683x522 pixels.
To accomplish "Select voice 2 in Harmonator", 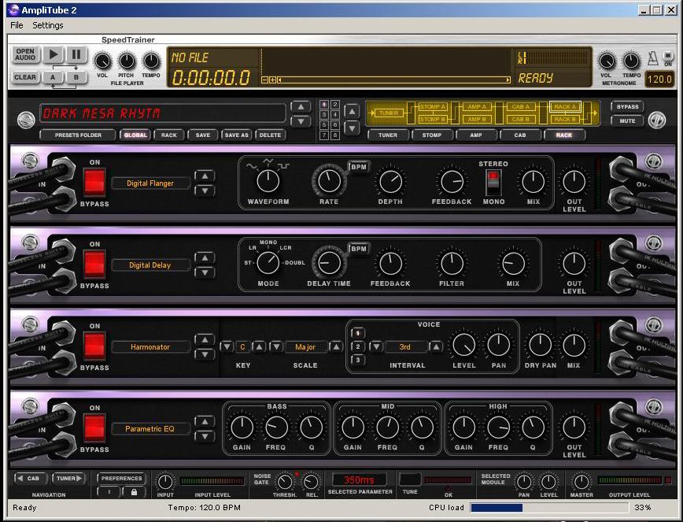I will point(358,346).
